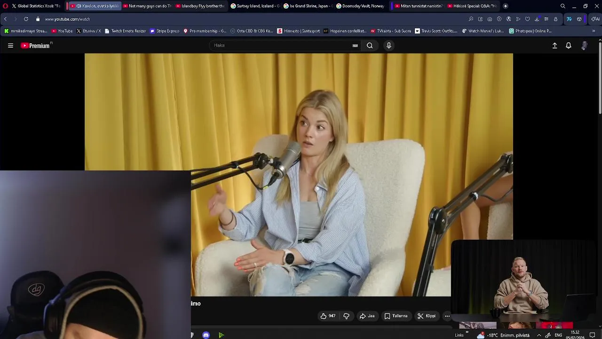Open the Aria AI panel button
The width and height of the screenshot is (602, 339).
tap(594, 19)
